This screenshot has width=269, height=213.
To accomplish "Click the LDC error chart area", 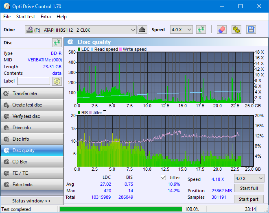I will [165, 78].
